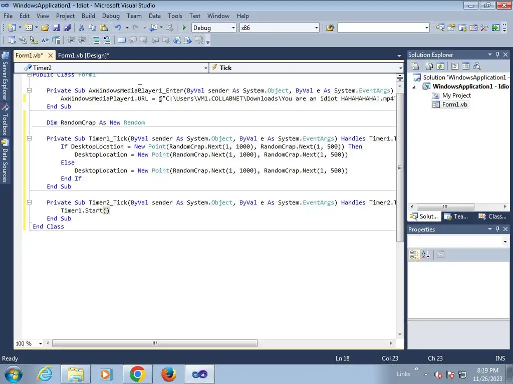Click the Find combo box input

tap(381, 28)
